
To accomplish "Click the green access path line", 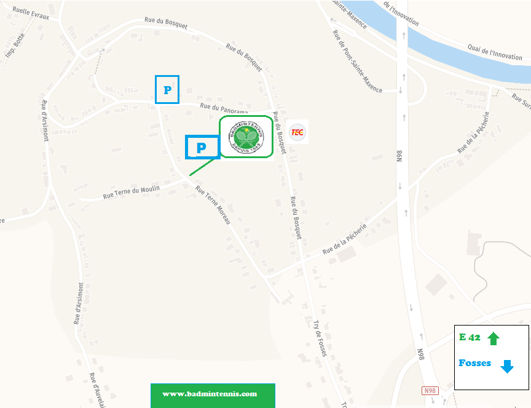I will click(202, 167).
